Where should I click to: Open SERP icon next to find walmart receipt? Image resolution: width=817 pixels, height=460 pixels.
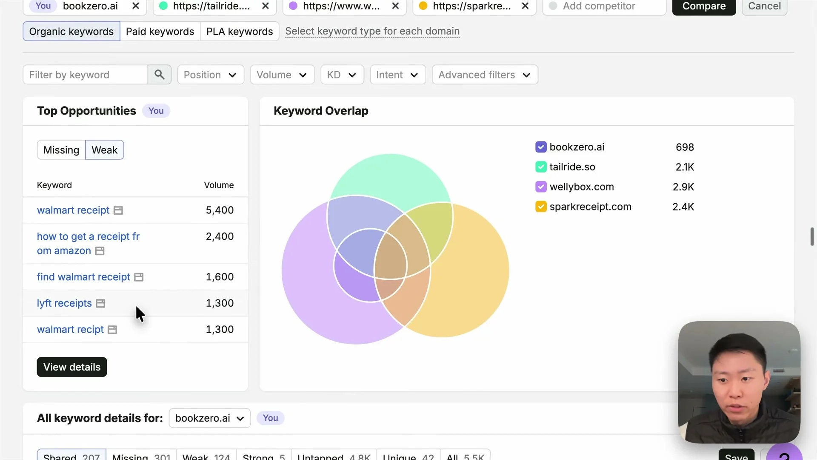[x=139, y=277]
